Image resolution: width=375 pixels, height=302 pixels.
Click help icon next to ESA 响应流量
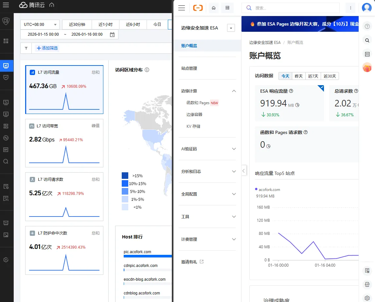(x=291, y=91)
